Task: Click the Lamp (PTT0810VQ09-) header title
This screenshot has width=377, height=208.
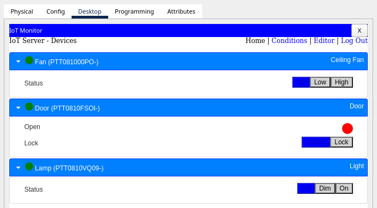Action: tap(69, 168)
